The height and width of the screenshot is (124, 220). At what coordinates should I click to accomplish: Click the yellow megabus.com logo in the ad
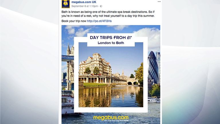point(111,117)
